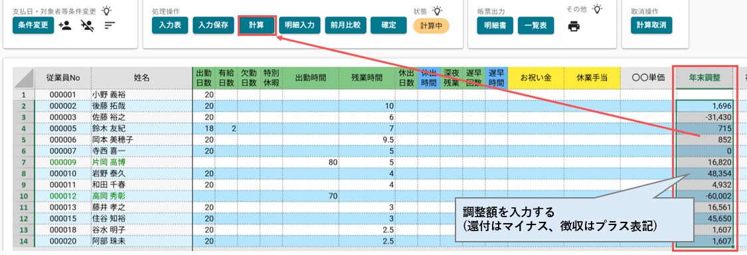Open the 入力表 button
Viewport: 747px width, 255px height.
pos(171,26)
